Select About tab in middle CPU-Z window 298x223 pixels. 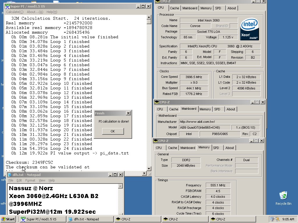[230, 109]
